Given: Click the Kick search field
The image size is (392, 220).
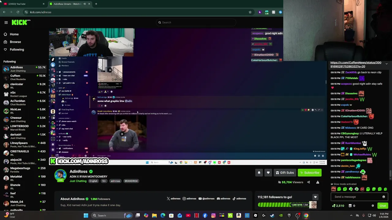Looking at the screenshot, I should [196, 22].
